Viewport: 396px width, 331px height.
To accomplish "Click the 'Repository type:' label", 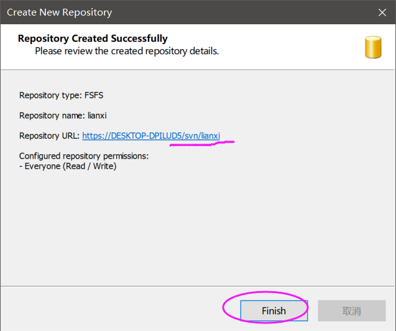I will 49,95.
